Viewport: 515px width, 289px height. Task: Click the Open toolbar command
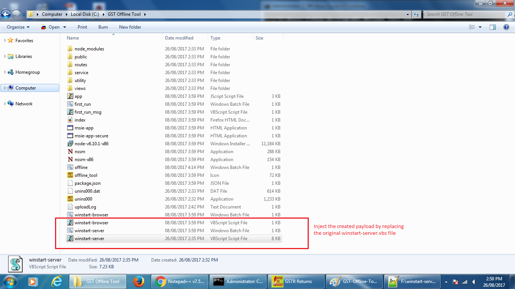pos(51,27)
